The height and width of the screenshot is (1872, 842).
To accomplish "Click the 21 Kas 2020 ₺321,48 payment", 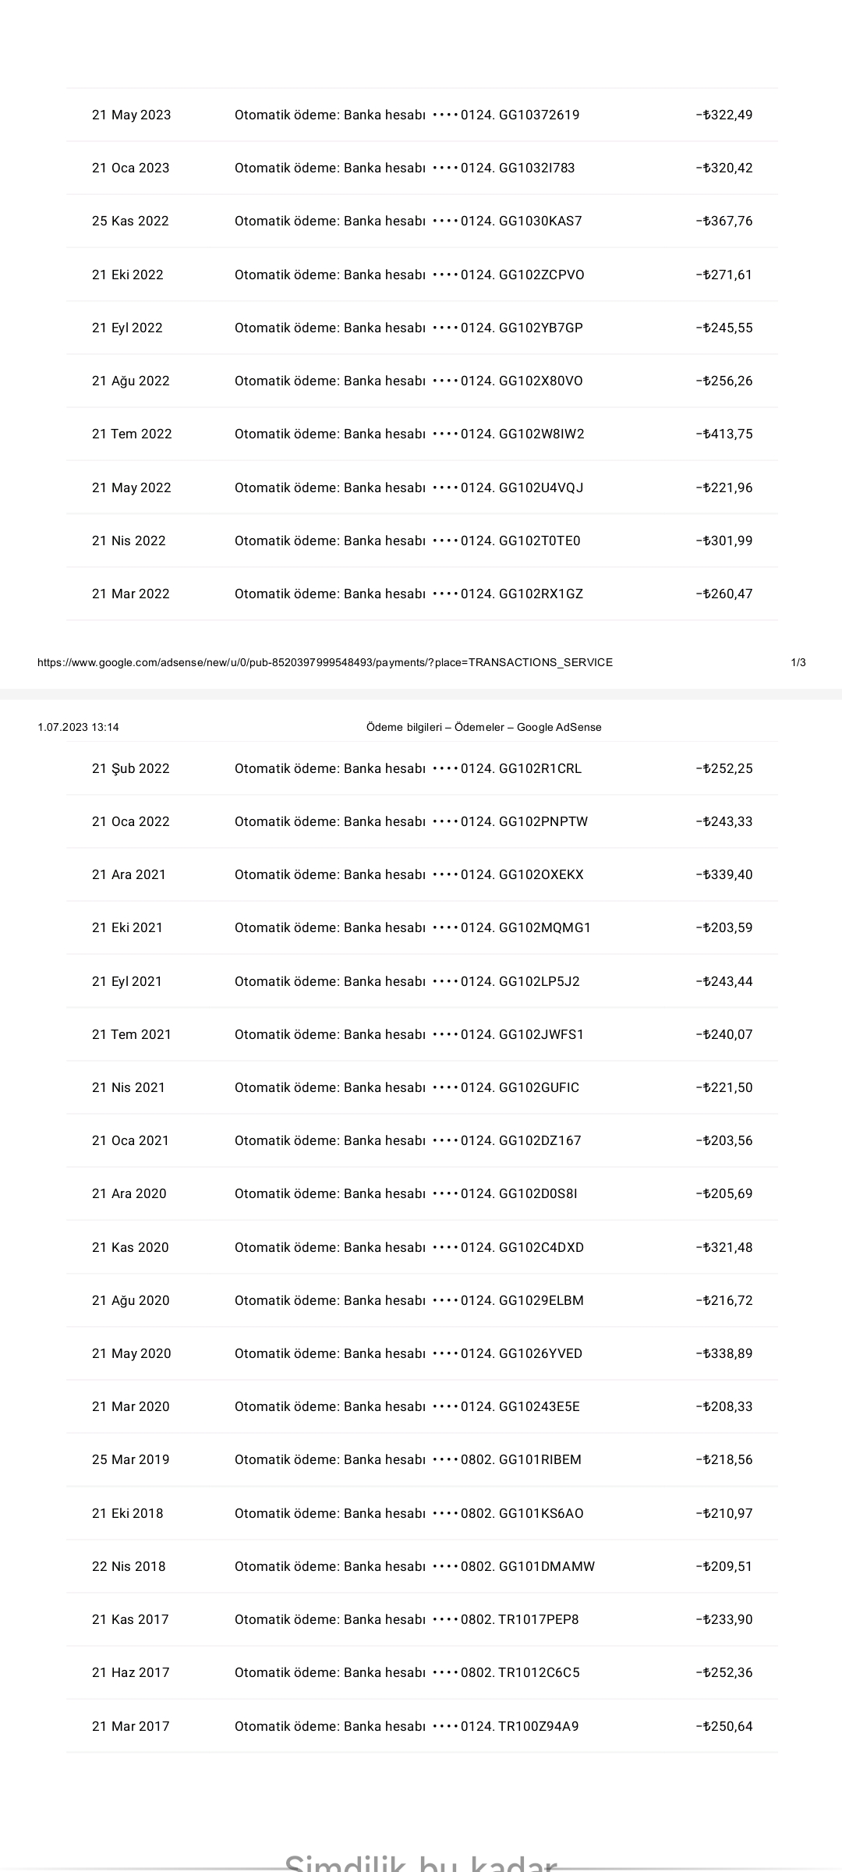I will [x=422, y=1247].
